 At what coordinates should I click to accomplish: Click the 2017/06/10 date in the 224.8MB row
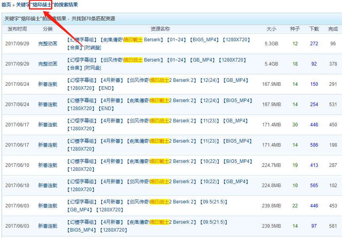pyautogui.click(x=17, y=186)
